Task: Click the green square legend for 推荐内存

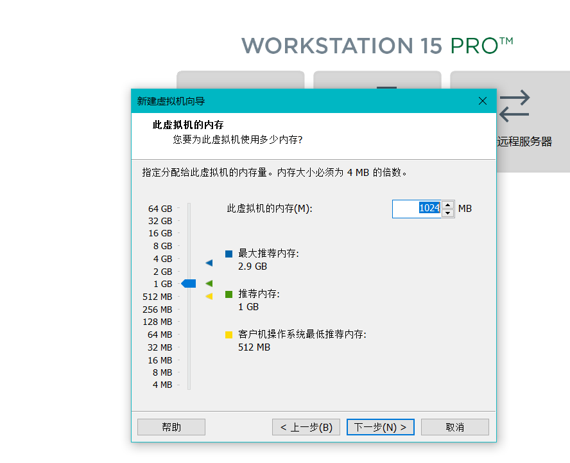Action: (x=229, y=294)
